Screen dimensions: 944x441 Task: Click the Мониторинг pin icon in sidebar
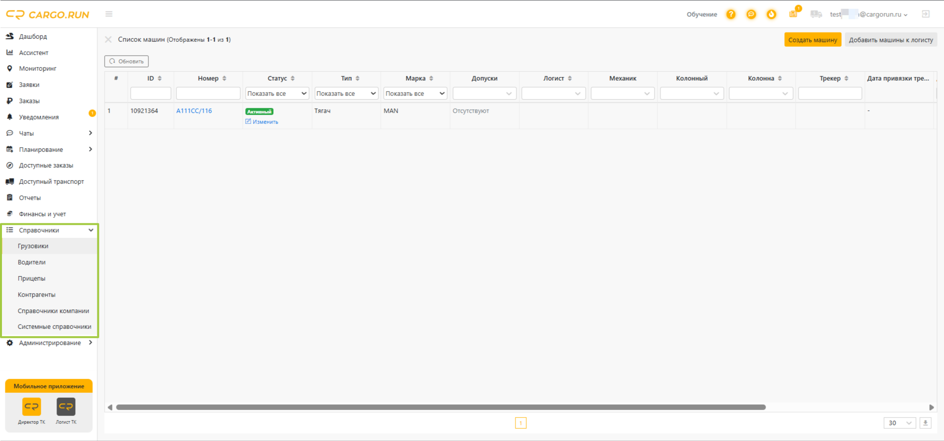point(9,68)
